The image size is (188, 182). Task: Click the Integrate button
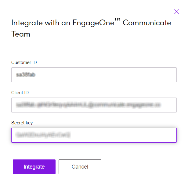coord(34,167)
